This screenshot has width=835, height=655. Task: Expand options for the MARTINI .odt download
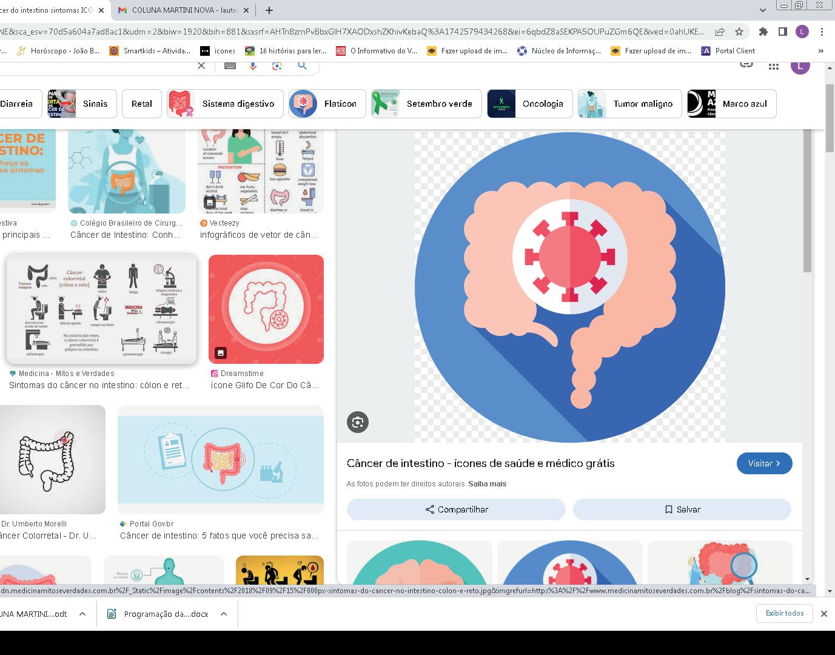point(82,614)
